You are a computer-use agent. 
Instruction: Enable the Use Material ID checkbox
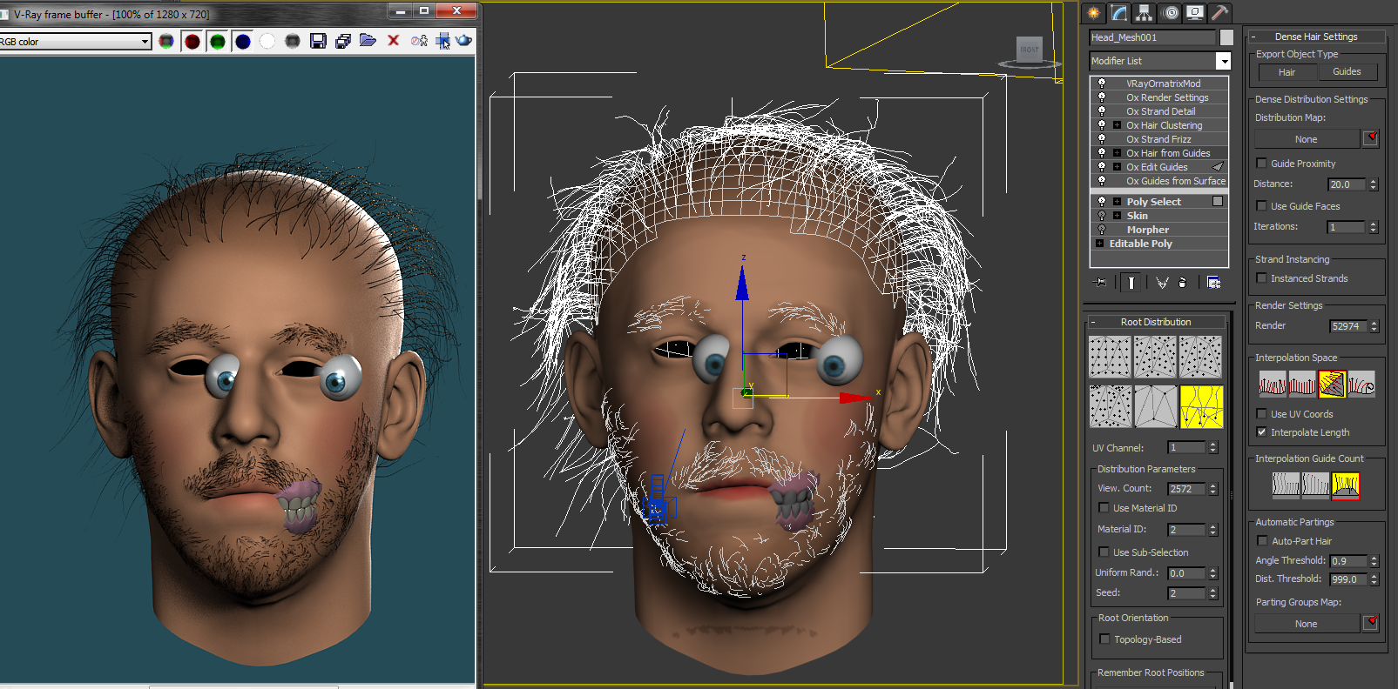pyautogui.click(x=1104, y=508)
